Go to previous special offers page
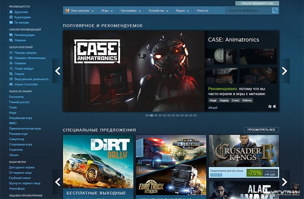 (58, 182)
